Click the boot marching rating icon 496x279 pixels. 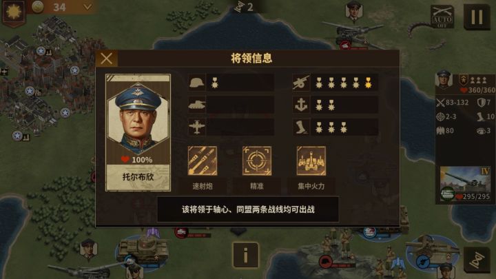click(x=301, y=127)
